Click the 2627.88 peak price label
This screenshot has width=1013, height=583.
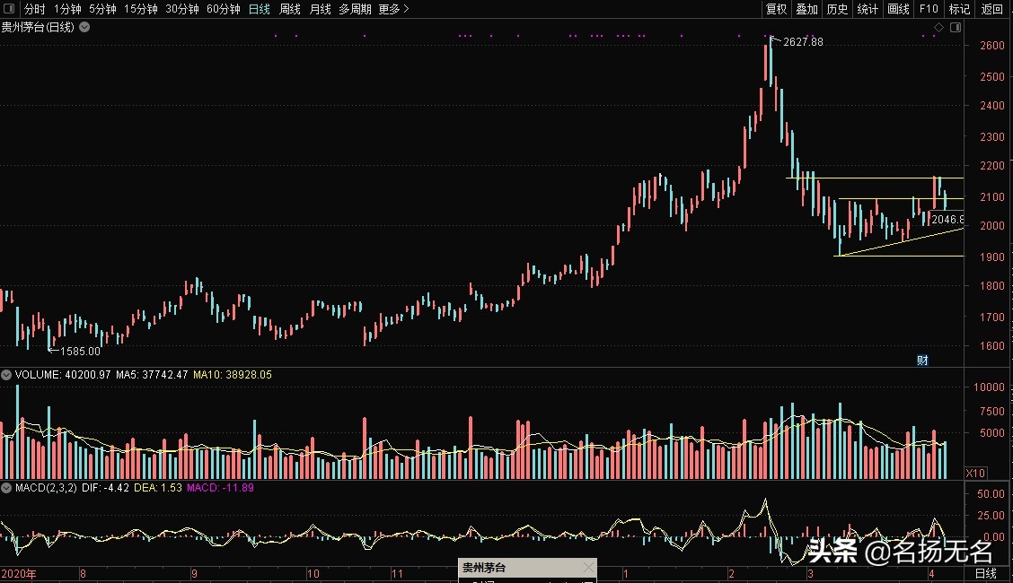pyautogui.click(x=803, y=42)
